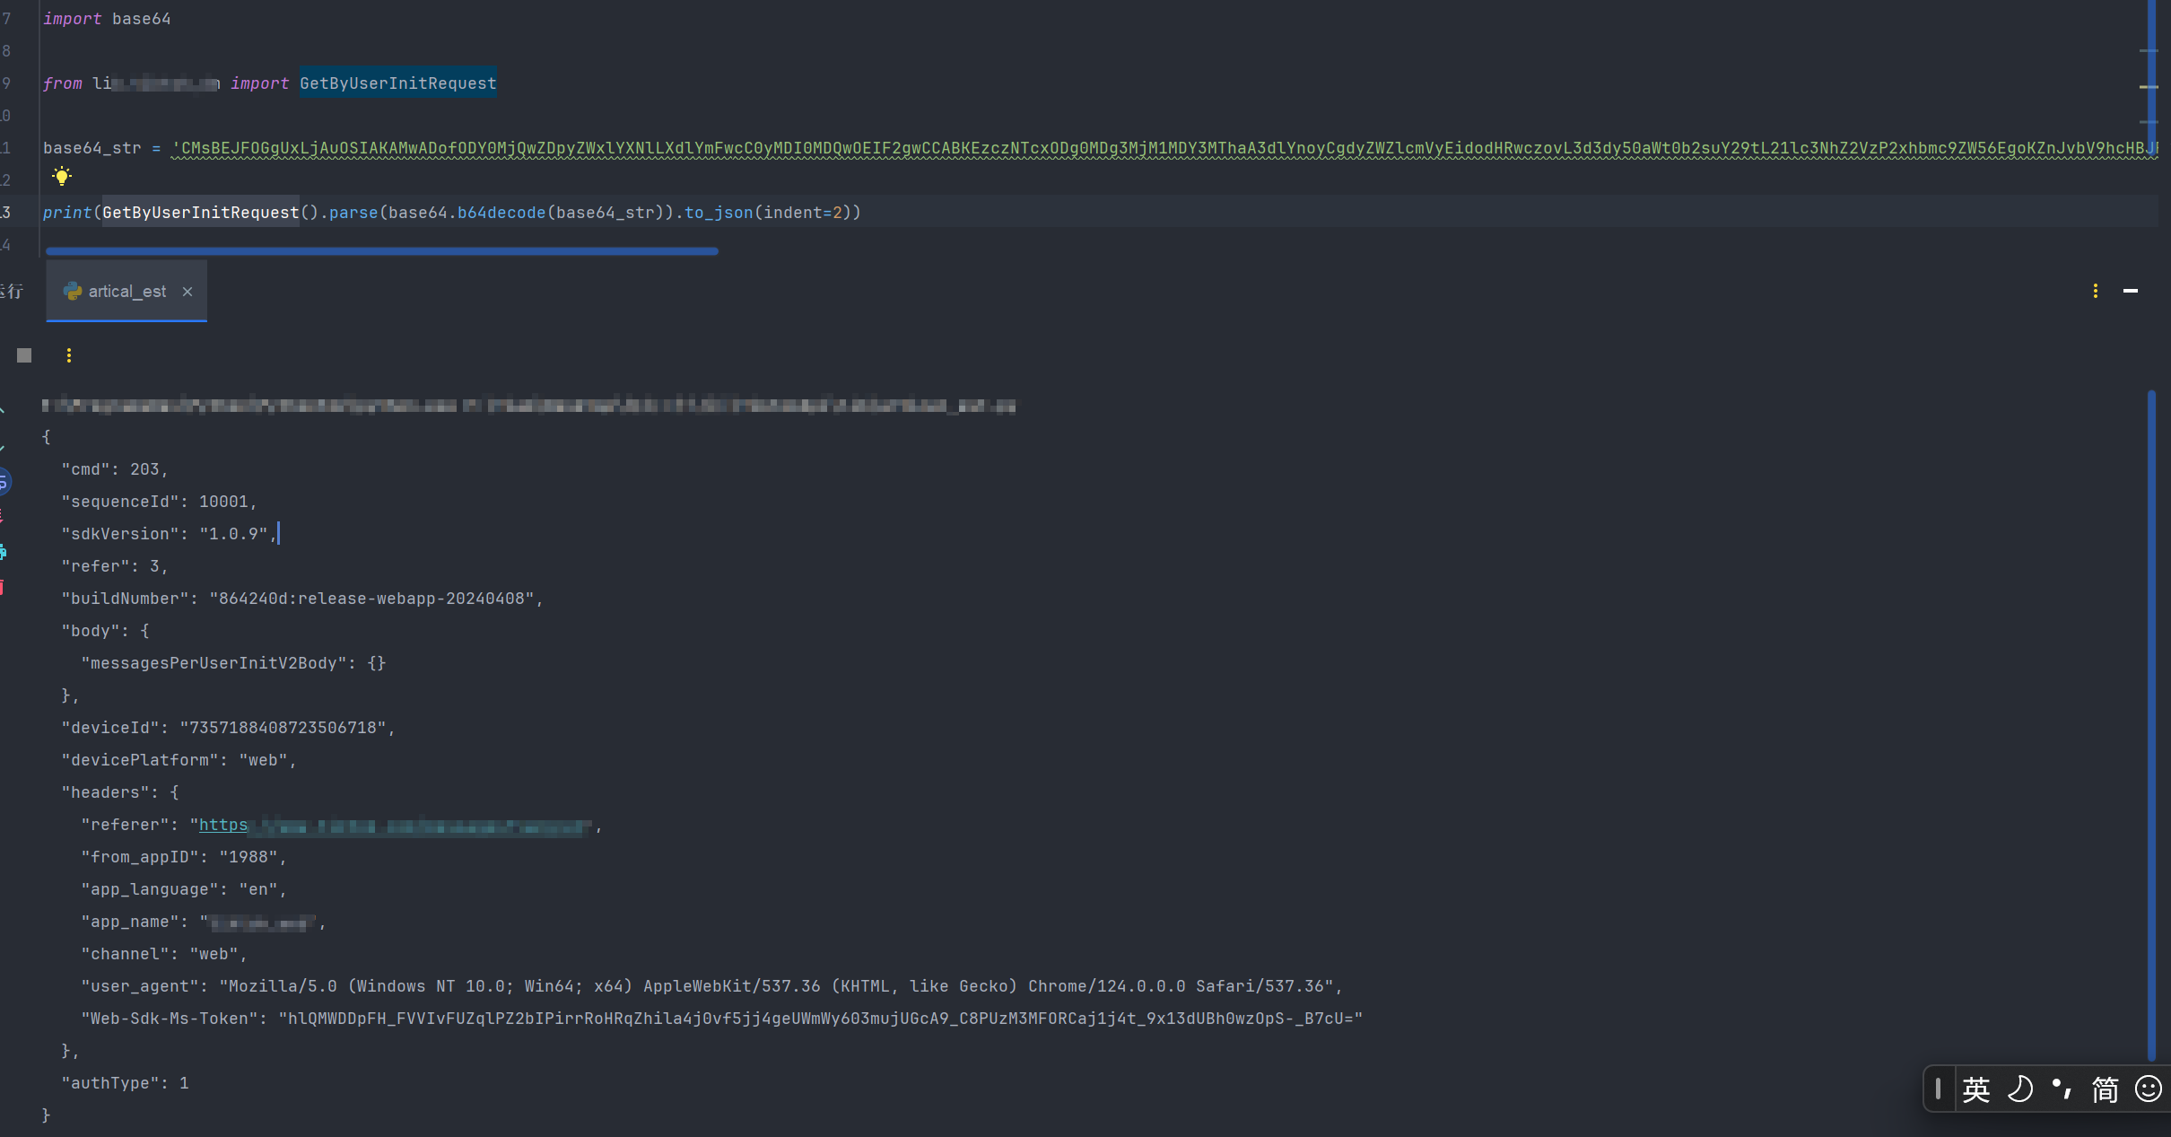Image resolution: width=2171 pixels, height=1137 pixels.
Task: Click GetByUserInitRequest in import line
Action: 397,83
